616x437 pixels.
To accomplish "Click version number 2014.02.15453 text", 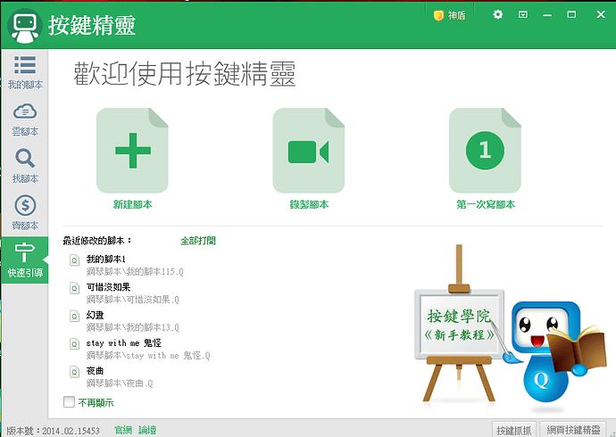I will point(71,431).
